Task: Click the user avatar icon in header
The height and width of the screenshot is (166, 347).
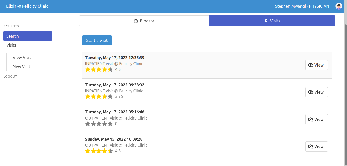Action: (x=339, y=6)
